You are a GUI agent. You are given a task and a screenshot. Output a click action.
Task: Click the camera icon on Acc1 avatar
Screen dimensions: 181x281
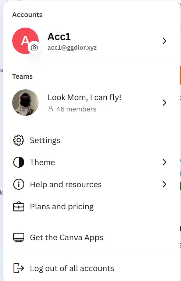coord(34,48)
